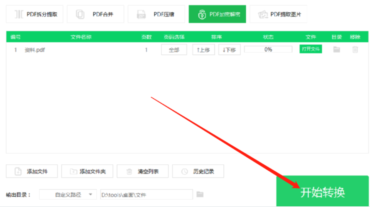Switch to the PDF合并 tab
Image resolution: width=370 pixels, height=207 pixels.
tap(95, 14)
